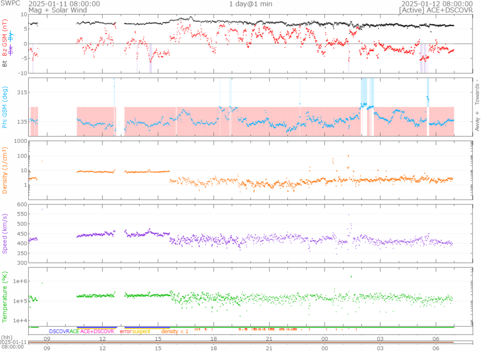Select the green Temperature axis label
Image resolution: width=481 pixels, height=351 pixels.
5,297
